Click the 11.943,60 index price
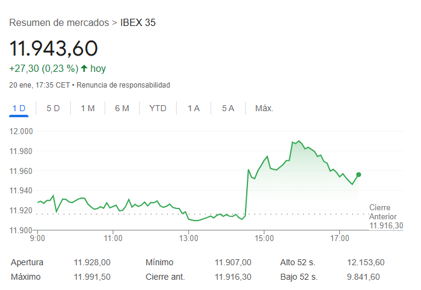The height and width of the screenshot is (290, 421). point(53,48)
